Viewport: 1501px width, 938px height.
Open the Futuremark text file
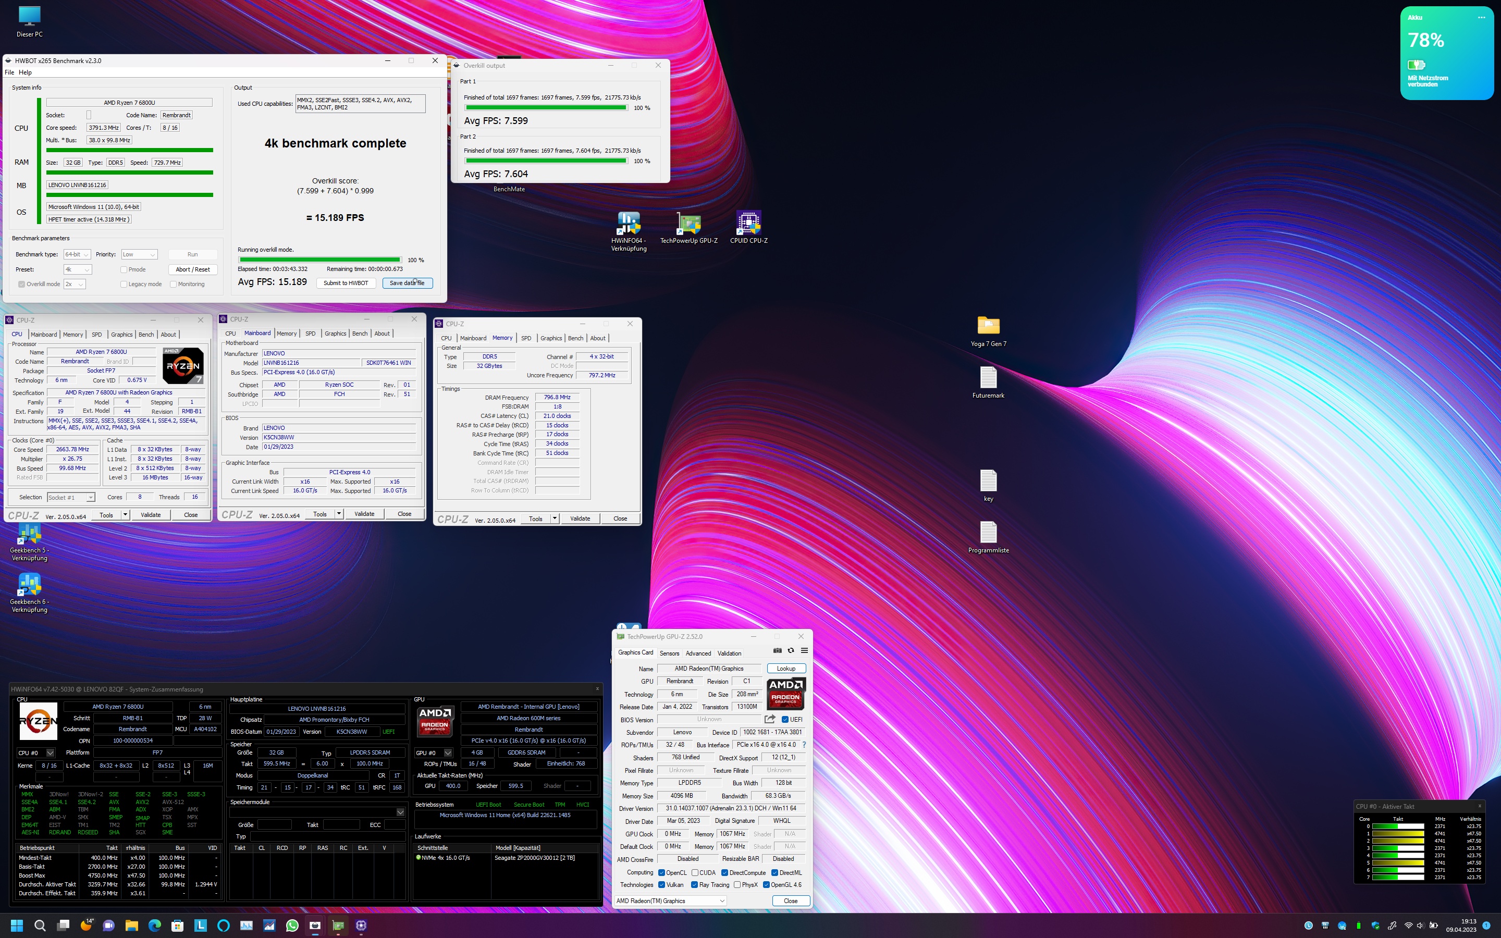point(988,383)
